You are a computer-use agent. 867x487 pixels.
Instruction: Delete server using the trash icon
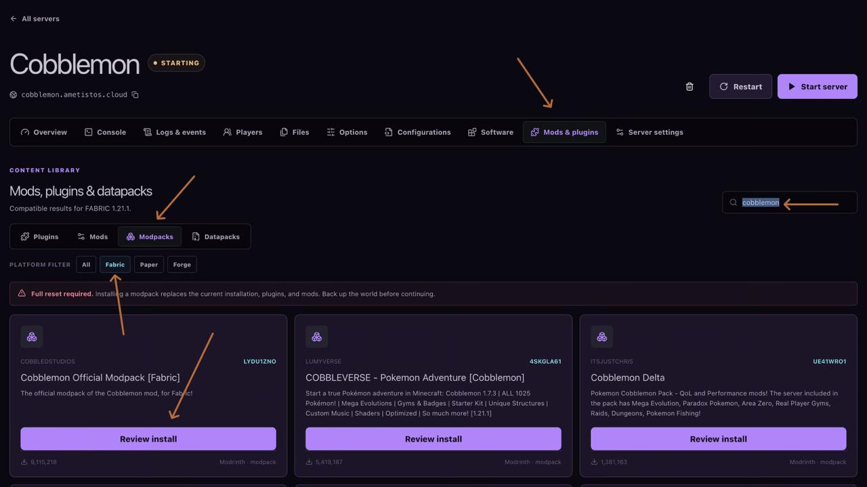(x=690, y=87)
